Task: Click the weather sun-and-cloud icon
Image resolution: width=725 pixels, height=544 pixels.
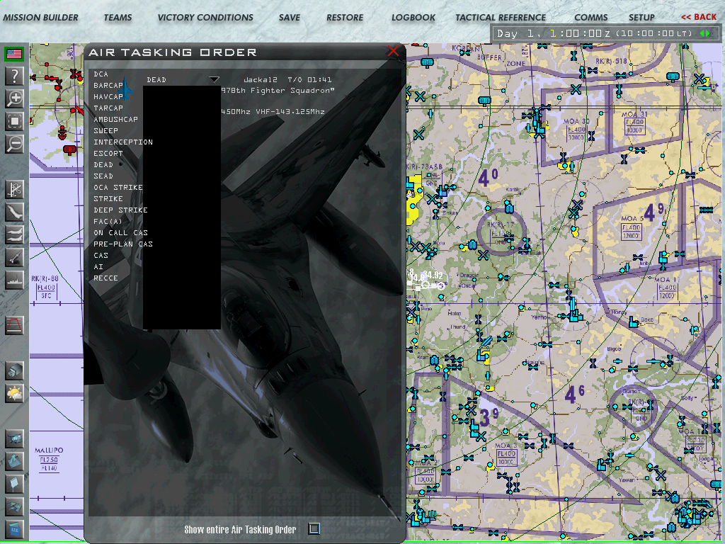Action: click(x=15, y=393)
